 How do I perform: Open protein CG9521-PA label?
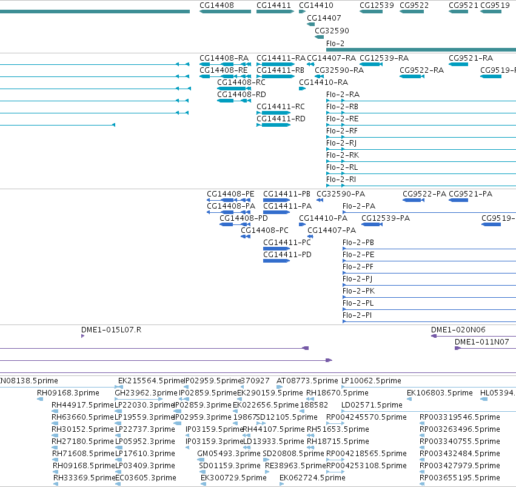(x=471, y=194)
